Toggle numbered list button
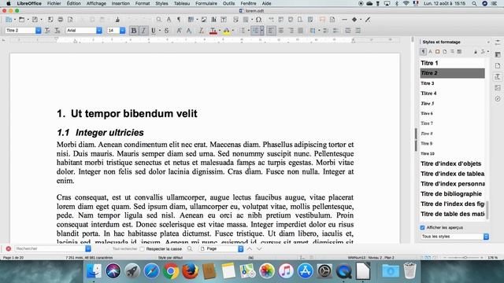Image resolution: width=504 pixels, height=283 pixels. pos(255,31)
